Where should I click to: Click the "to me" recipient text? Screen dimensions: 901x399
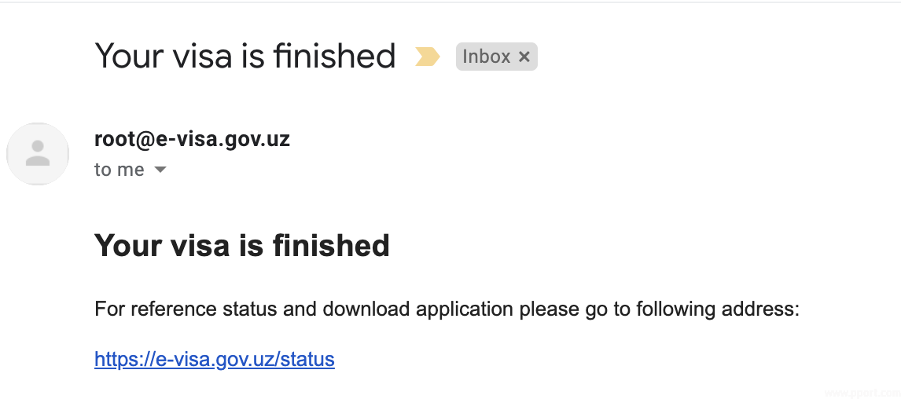(x=119, y=170)
